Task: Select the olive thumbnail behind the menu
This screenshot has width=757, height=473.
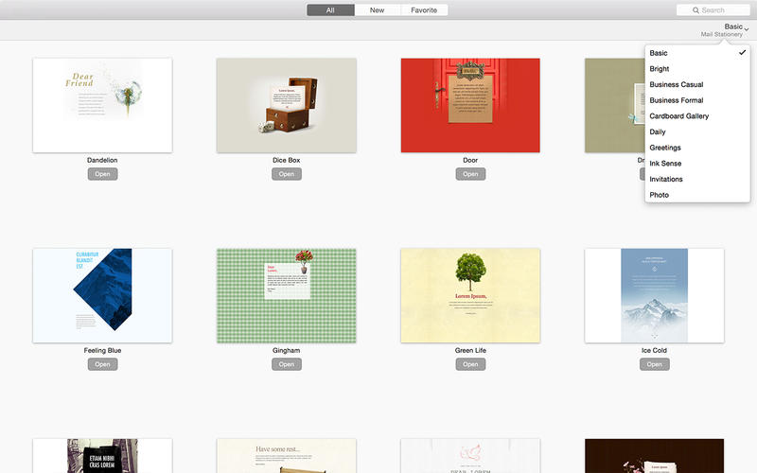Action: (x=614, y=105)
